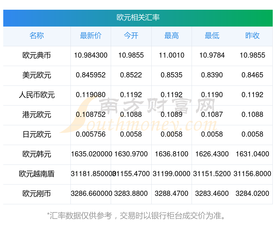Select latest price 3286.660000
The width and height of the screenshot is (276, 226).
point(91,194)
